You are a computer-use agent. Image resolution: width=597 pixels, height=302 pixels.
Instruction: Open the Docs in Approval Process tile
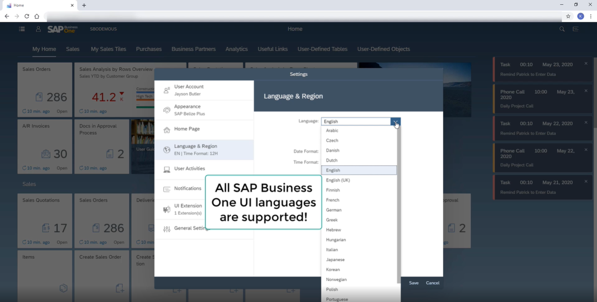pyautogui.click(x=102, y=147)
